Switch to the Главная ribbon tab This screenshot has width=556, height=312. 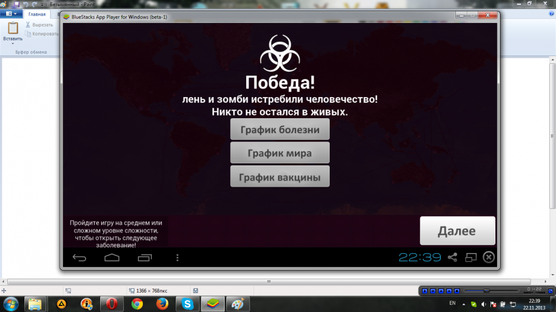pyautogui.click(x=37, y=14)
